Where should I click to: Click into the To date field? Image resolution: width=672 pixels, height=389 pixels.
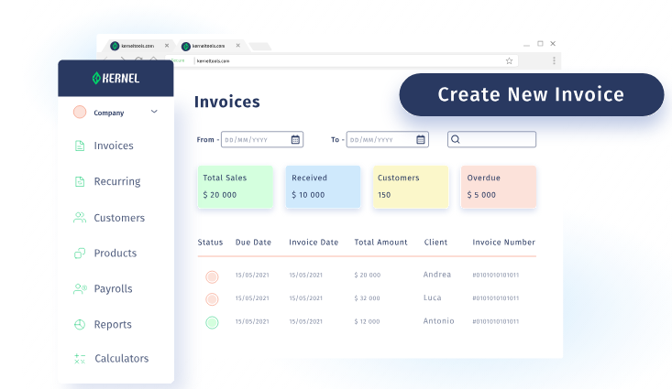(x=388, y=139)
